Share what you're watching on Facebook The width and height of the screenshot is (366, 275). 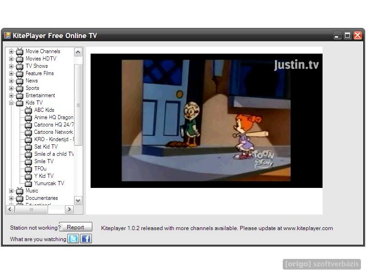[x=86, y=239]
